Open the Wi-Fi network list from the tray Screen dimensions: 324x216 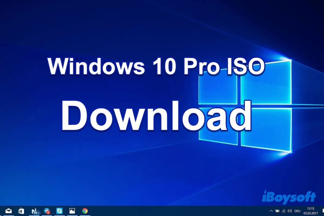click(283, 211)
